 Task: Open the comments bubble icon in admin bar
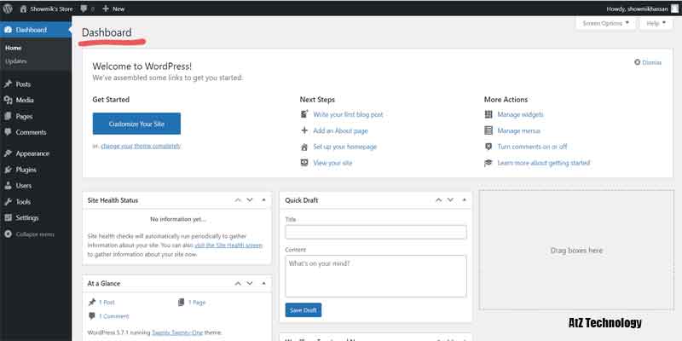pyautogui.click(x=84, y=9)
